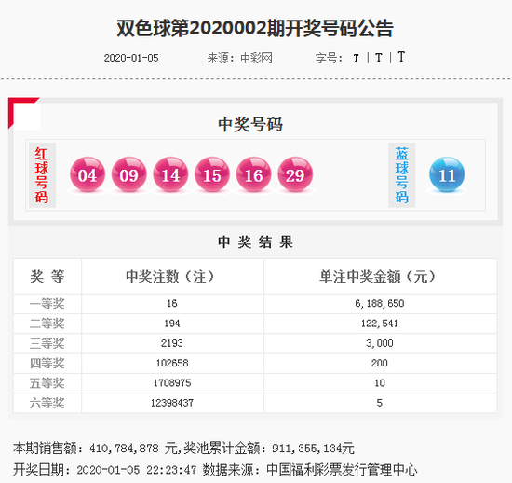512x483 pixels.
Task: Click fourth prize amount 200
Action: [380, 363]
